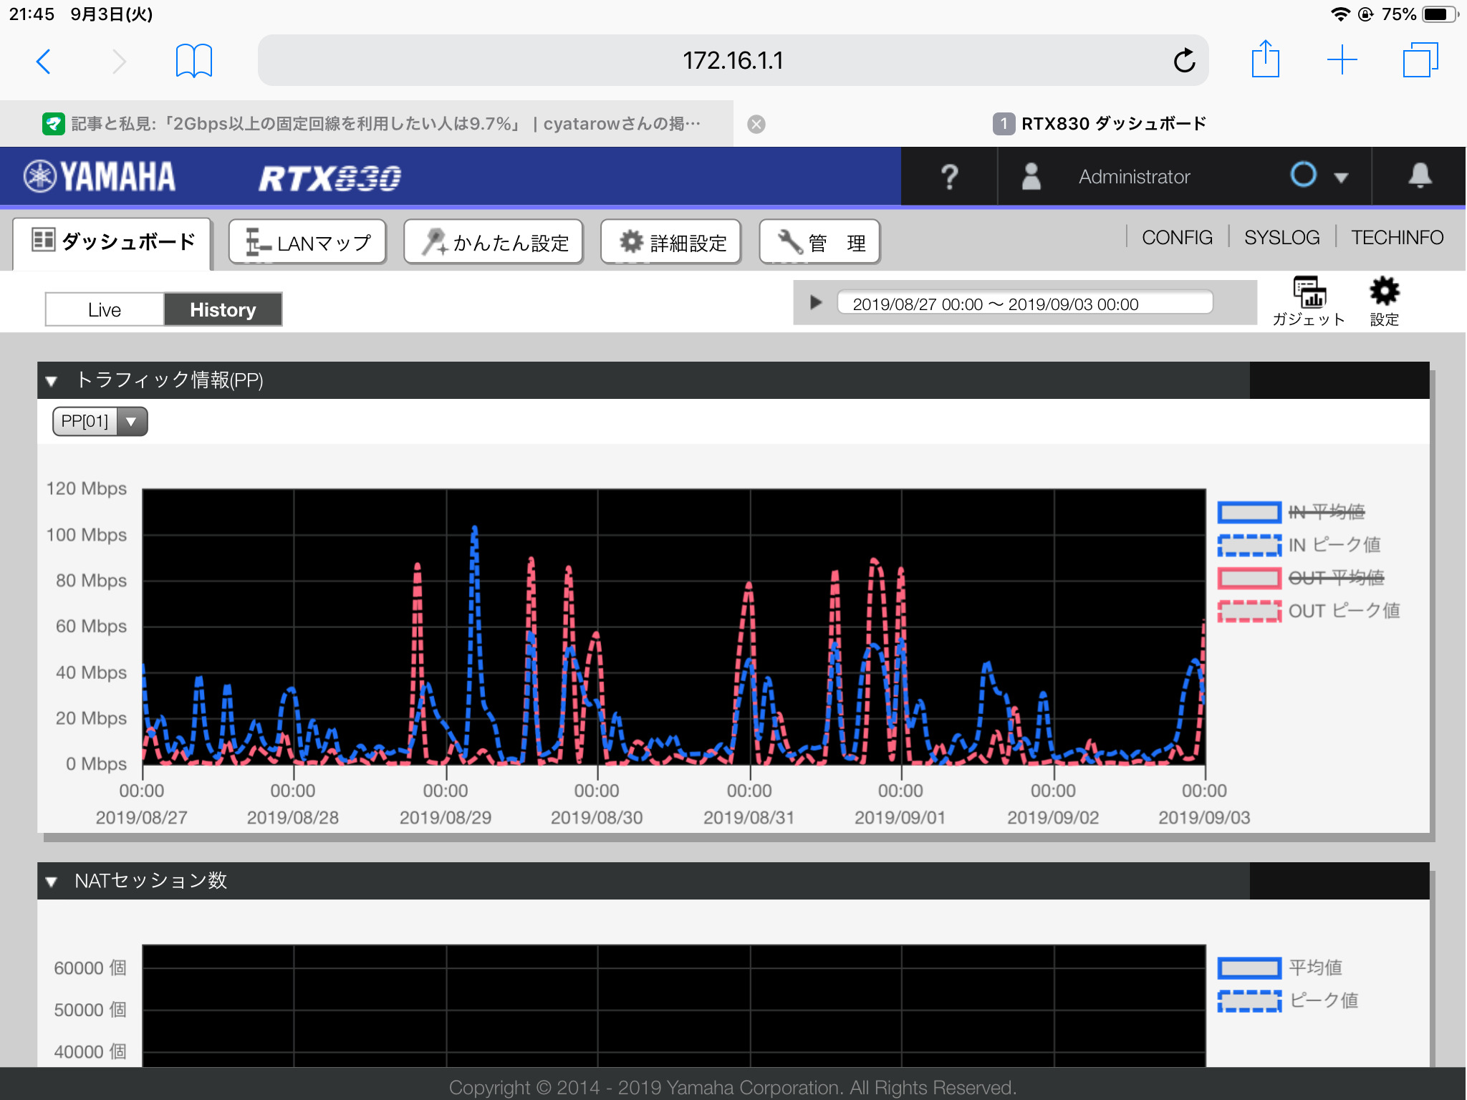Collapse the traffic information (PP) panel
This screenshot has height=1100, width=1467.
click(52, 381)
